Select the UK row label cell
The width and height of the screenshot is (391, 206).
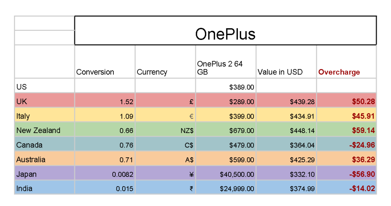(44, 100)
